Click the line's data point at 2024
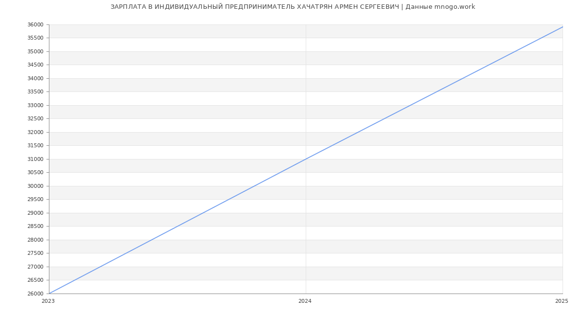Image resolution: width=587 pixels, height=318 pixels. (x=306, y=159)
